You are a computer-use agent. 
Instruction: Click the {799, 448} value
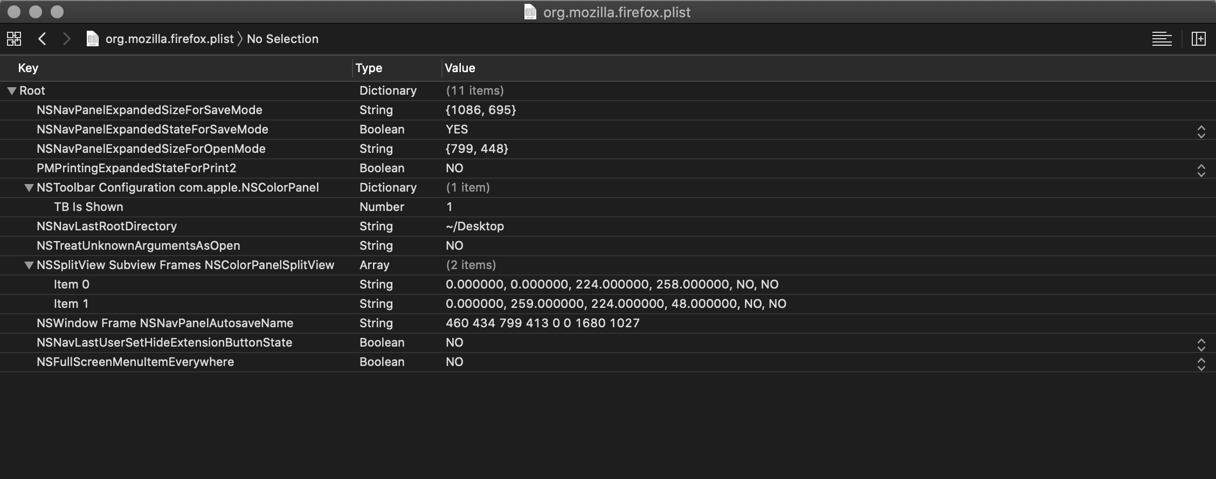click(x=477, y=149)
